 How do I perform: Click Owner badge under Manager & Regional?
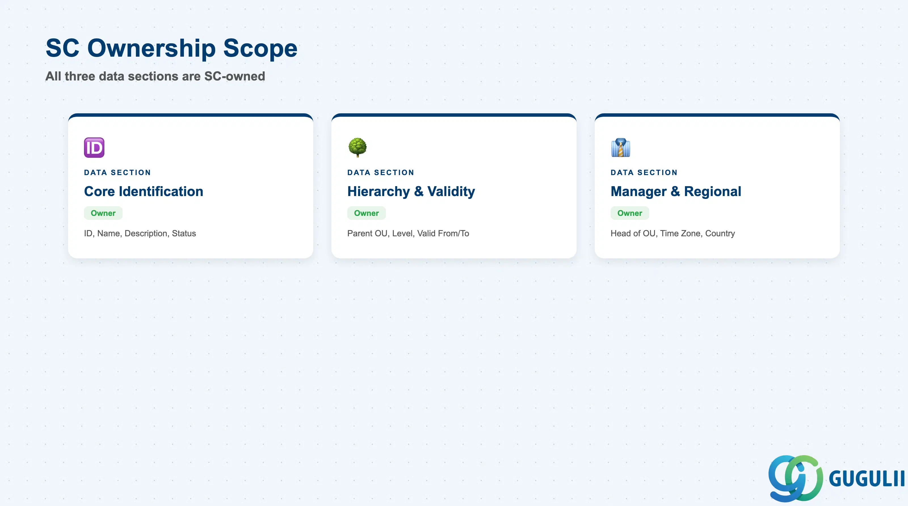click(630, 213)
